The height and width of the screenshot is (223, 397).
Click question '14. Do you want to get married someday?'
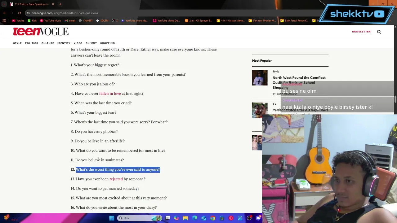pyautogui.click(x=105, y=189)
